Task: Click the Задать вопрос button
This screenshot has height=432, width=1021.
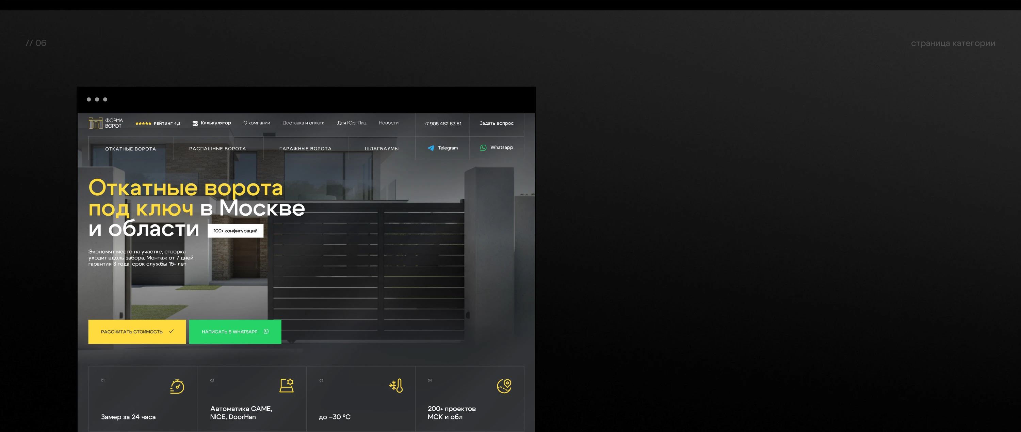Action: 496,123
